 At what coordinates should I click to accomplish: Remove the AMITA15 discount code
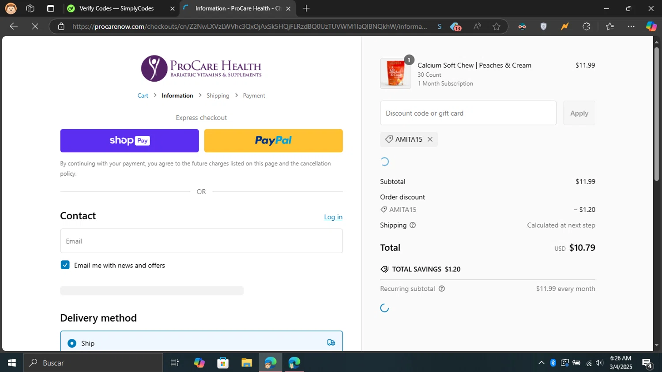tap(430, 139)
